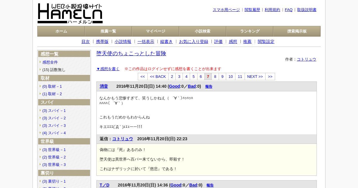Open the 目次 submenu link
The height and width of the screenshot is (188, 358).
86,42
